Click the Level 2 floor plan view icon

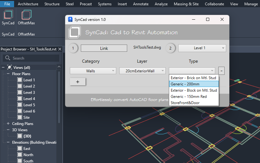click(20, 86)
